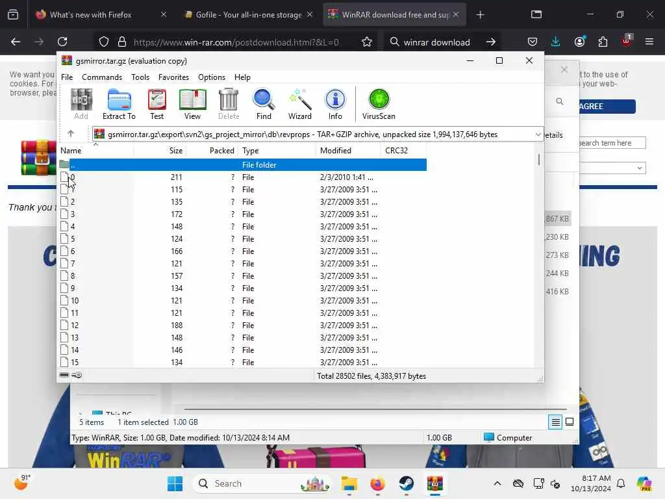The width and height of the screenshot is (665, 499).
Task: Open the View toolbar icon
Action: point(192,104)
